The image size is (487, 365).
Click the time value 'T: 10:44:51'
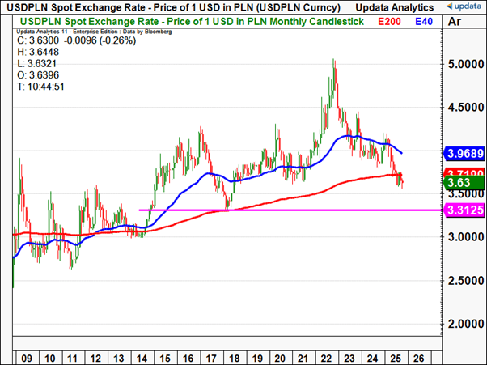(40, 87)
